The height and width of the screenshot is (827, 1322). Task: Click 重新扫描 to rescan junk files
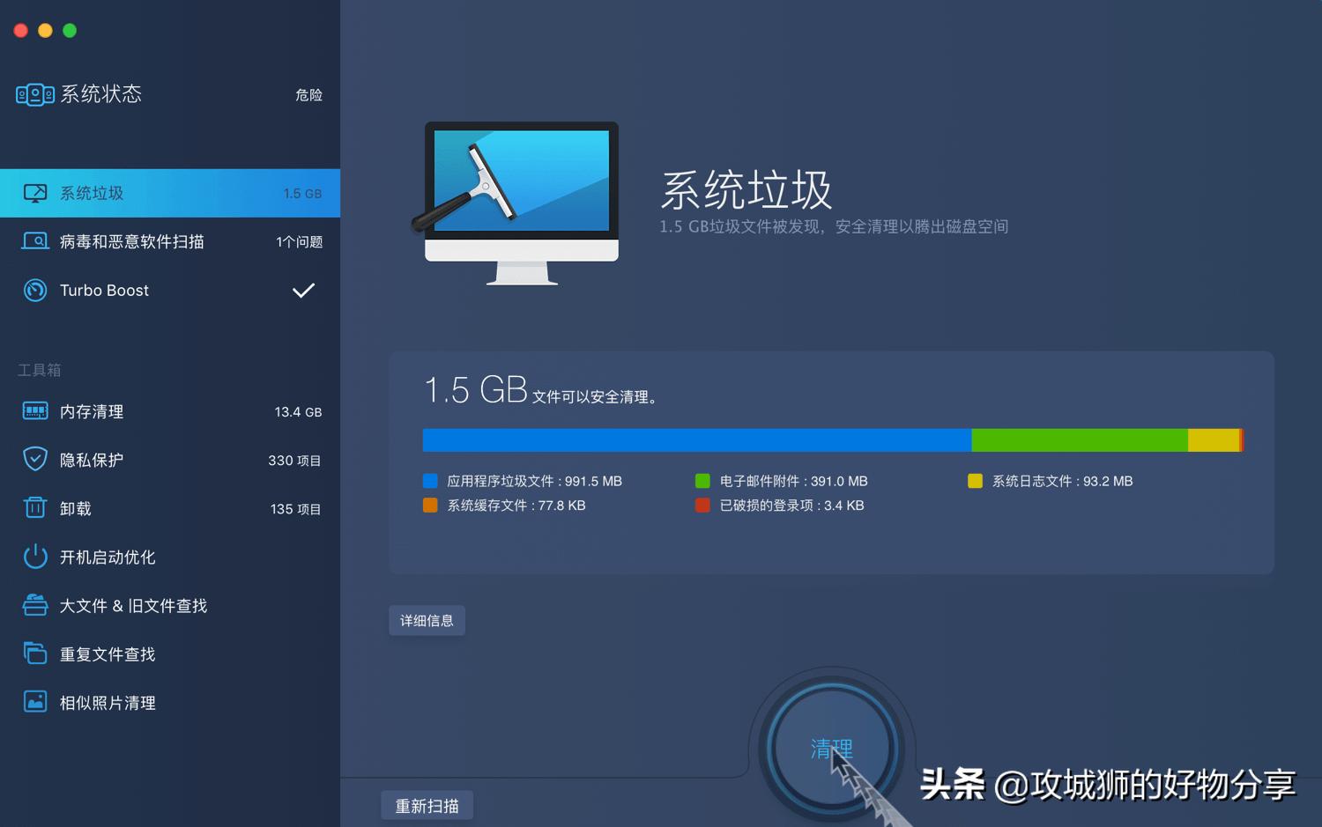[x=427, y=804]
